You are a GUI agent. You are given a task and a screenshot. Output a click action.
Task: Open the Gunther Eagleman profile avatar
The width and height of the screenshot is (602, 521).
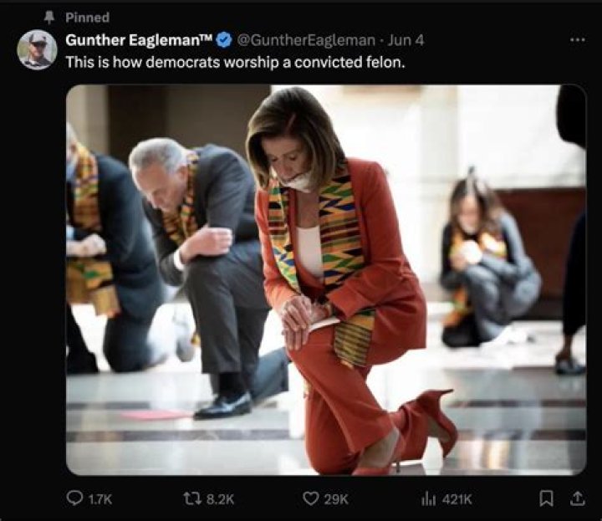click(x=37, y=49)
